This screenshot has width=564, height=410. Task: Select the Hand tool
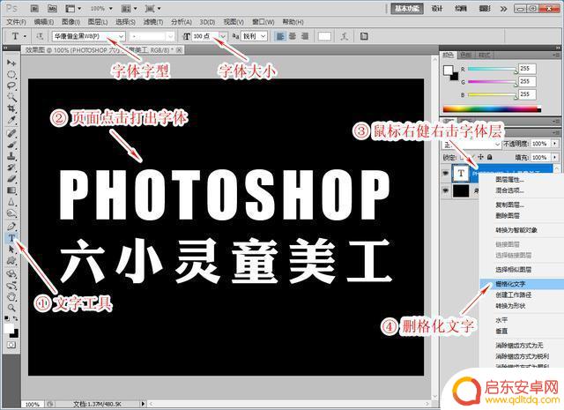(x=11, y=296)
